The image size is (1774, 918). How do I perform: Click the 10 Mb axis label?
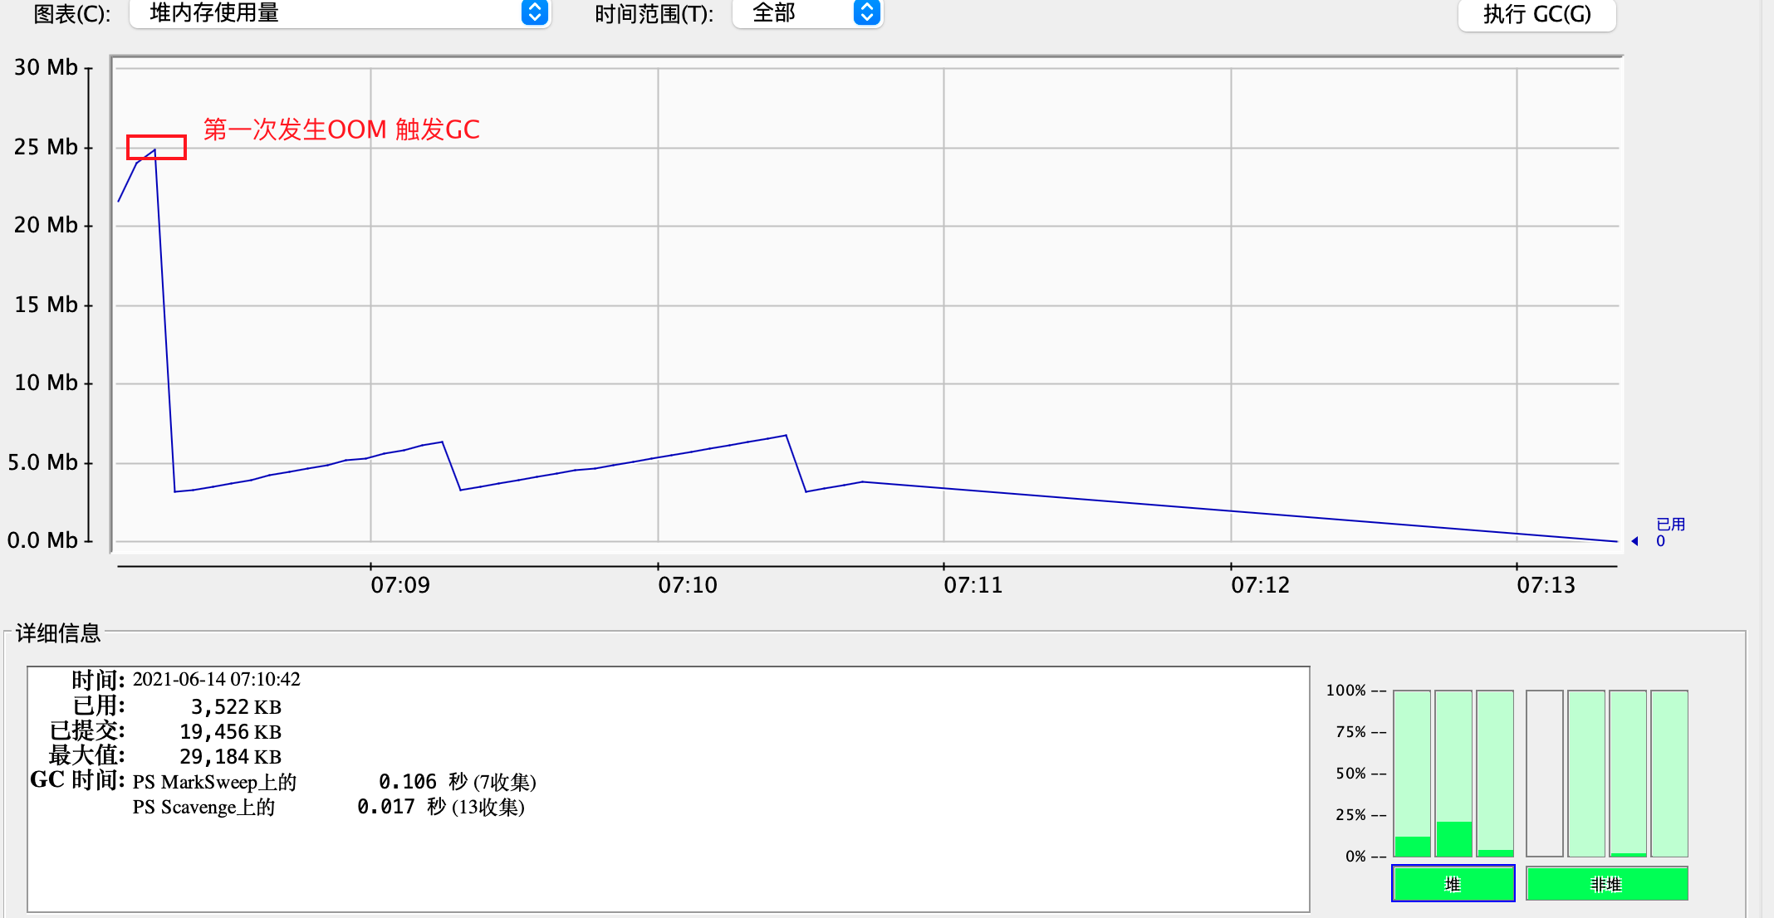point(46,383)
